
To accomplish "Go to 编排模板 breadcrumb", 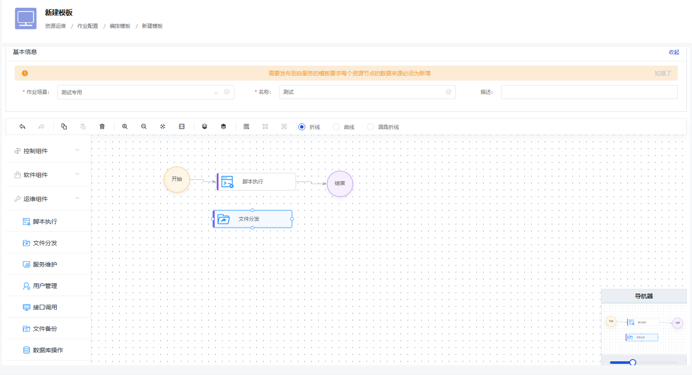I will [120, 26].
